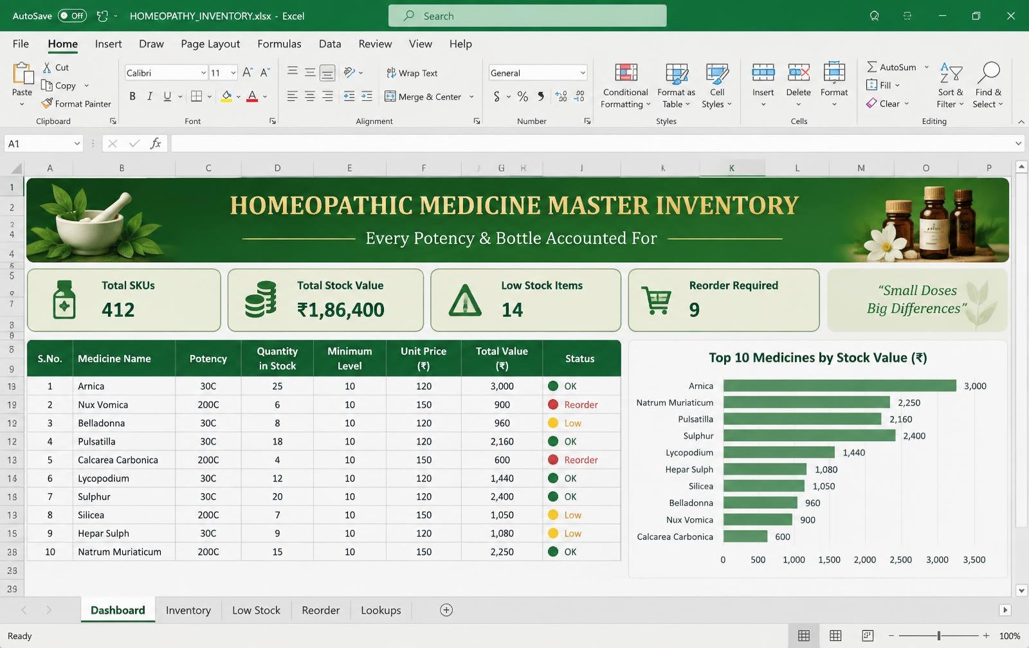The width and height of the screenshot is (1029, 648).
Task: Open the Sort & Filter menu
Action: coord(951,85)
